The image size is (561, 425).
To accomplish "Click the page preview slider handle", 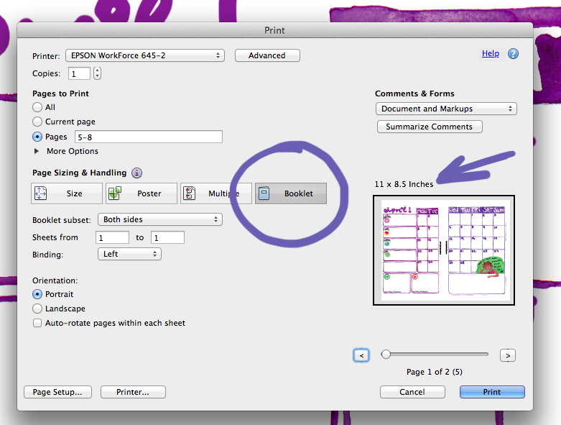I will (x=386, y=354).
